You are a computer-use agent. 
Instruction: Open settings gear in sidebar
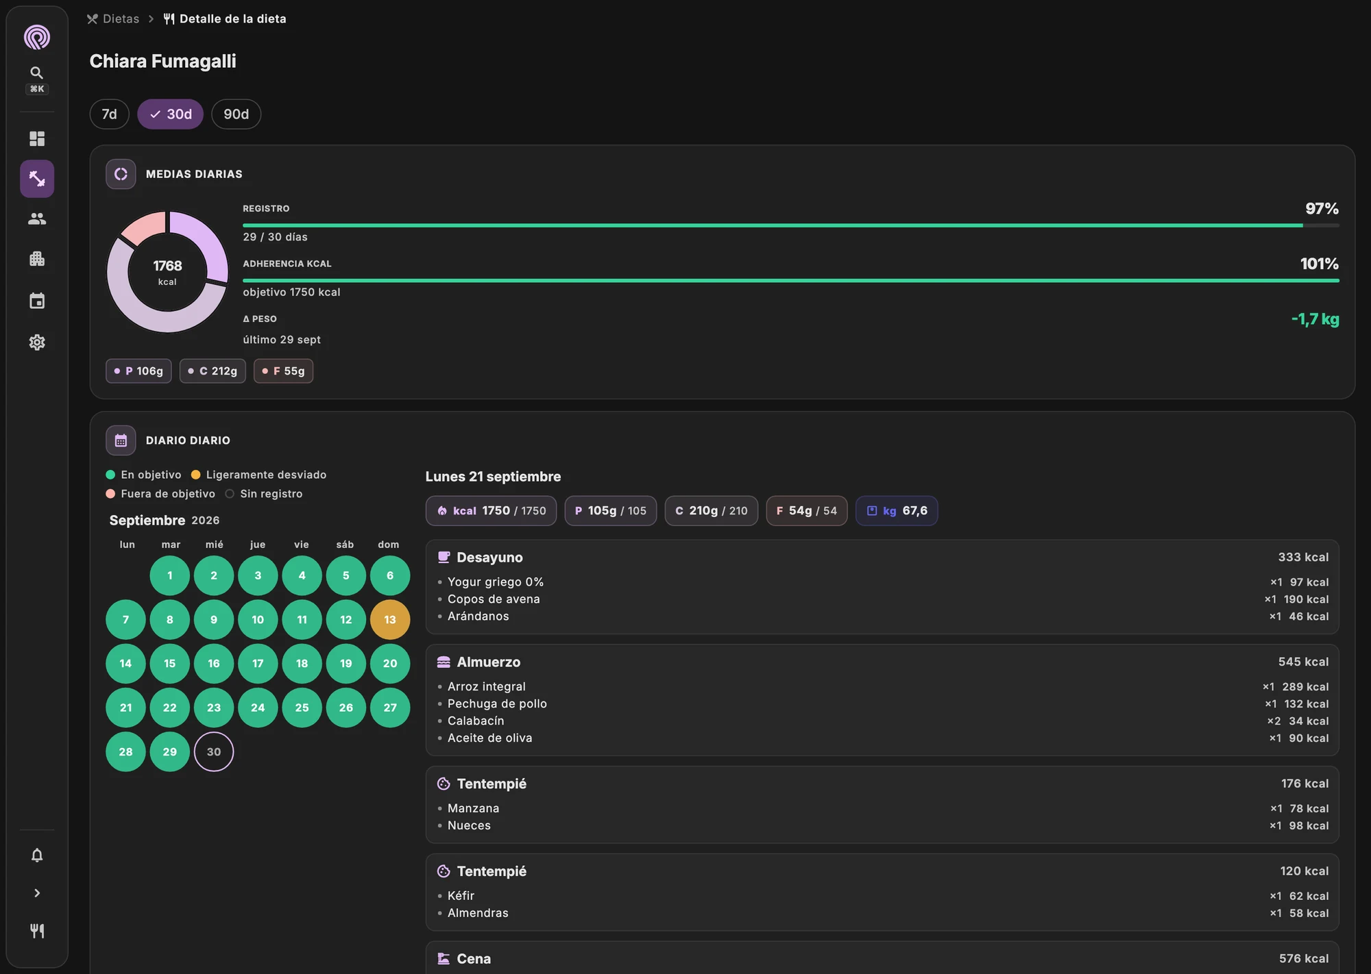click(37, 342)
